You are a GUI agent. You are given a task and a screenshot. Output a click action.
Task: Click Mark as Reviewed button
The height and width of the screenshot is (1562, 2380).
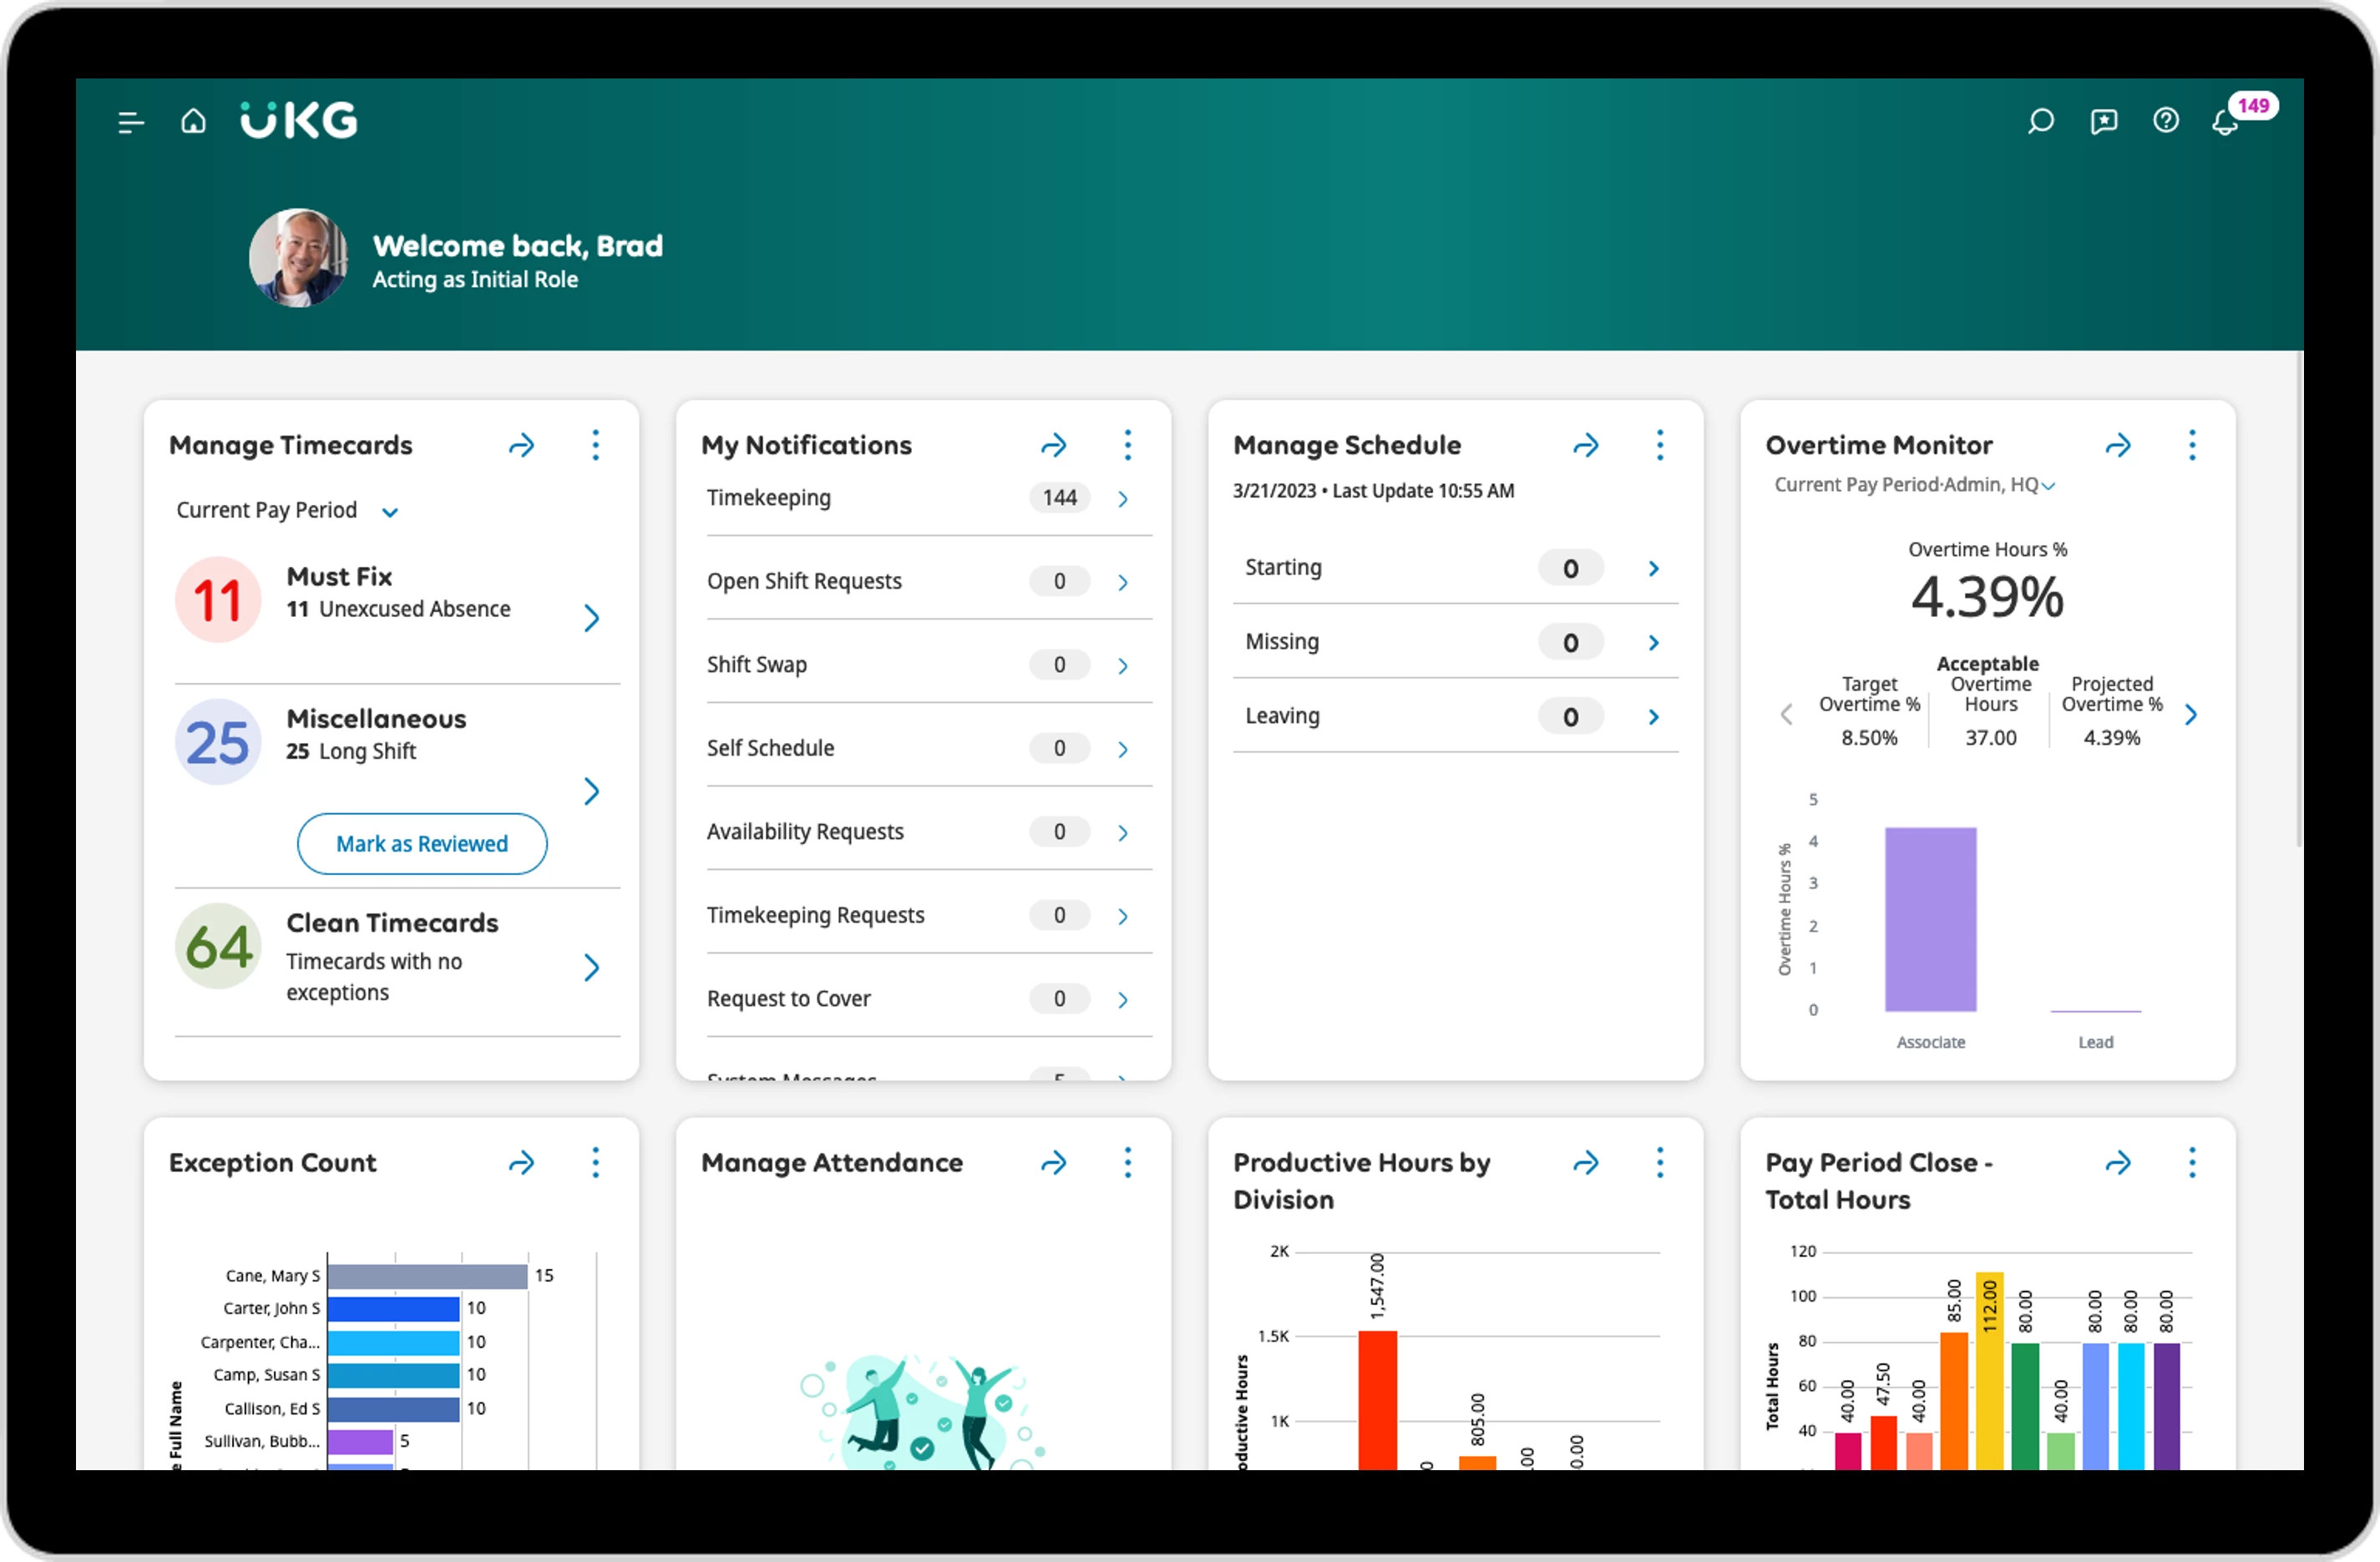pyautogui.click(x=421, y=843)
